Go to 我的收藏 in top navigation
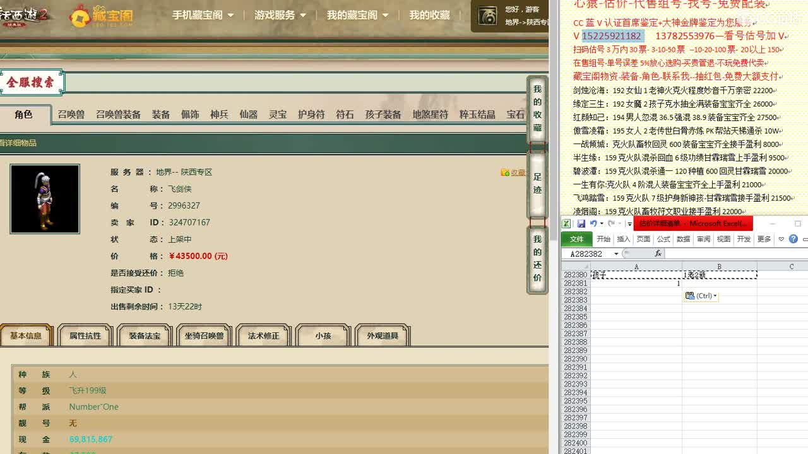Image resolution: width=808 pixels, height=454 pixels. coord(429,15)
